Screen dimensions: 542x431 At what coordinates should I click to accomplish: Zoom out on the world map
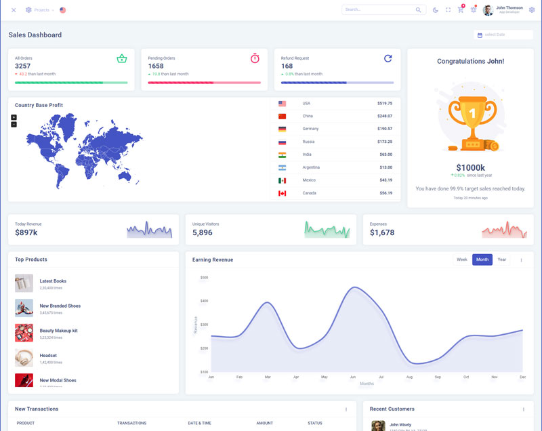(14, 125)
